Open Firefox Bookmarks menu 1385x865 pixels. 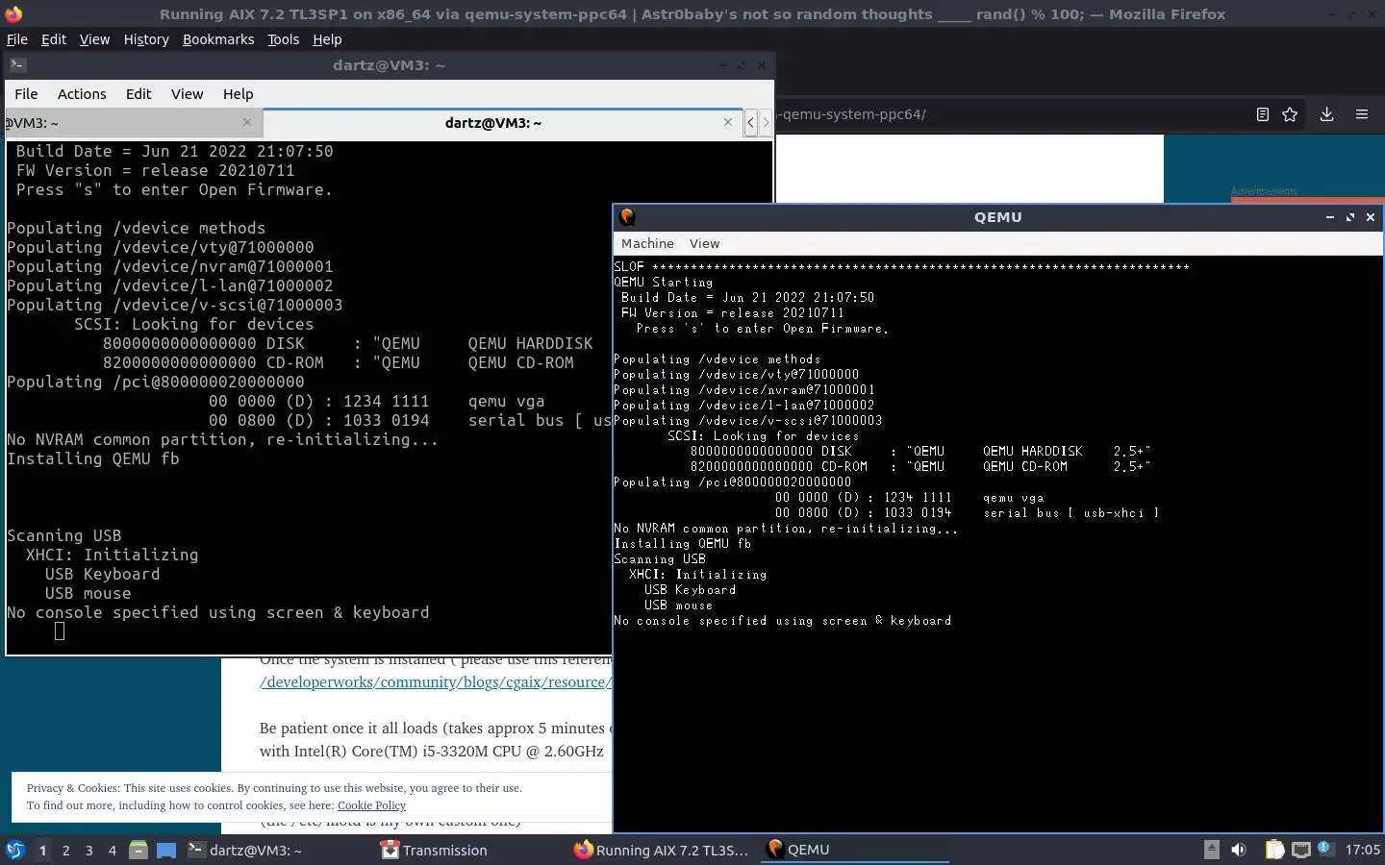(x=218, y=39)
